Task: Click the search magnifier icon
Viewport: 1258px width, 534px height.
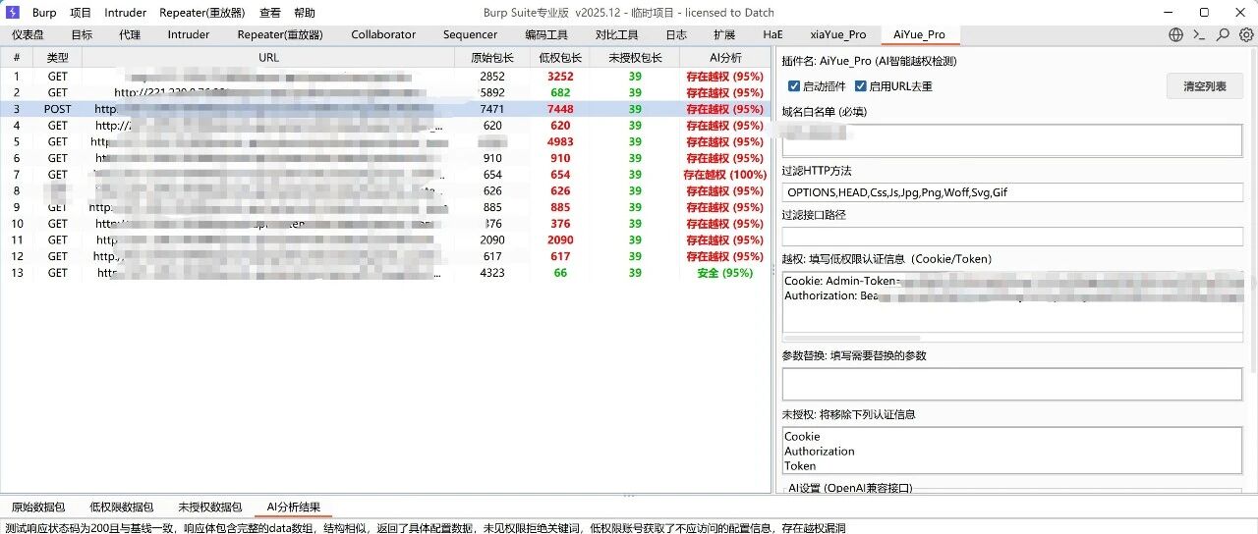Action: 1223,34
